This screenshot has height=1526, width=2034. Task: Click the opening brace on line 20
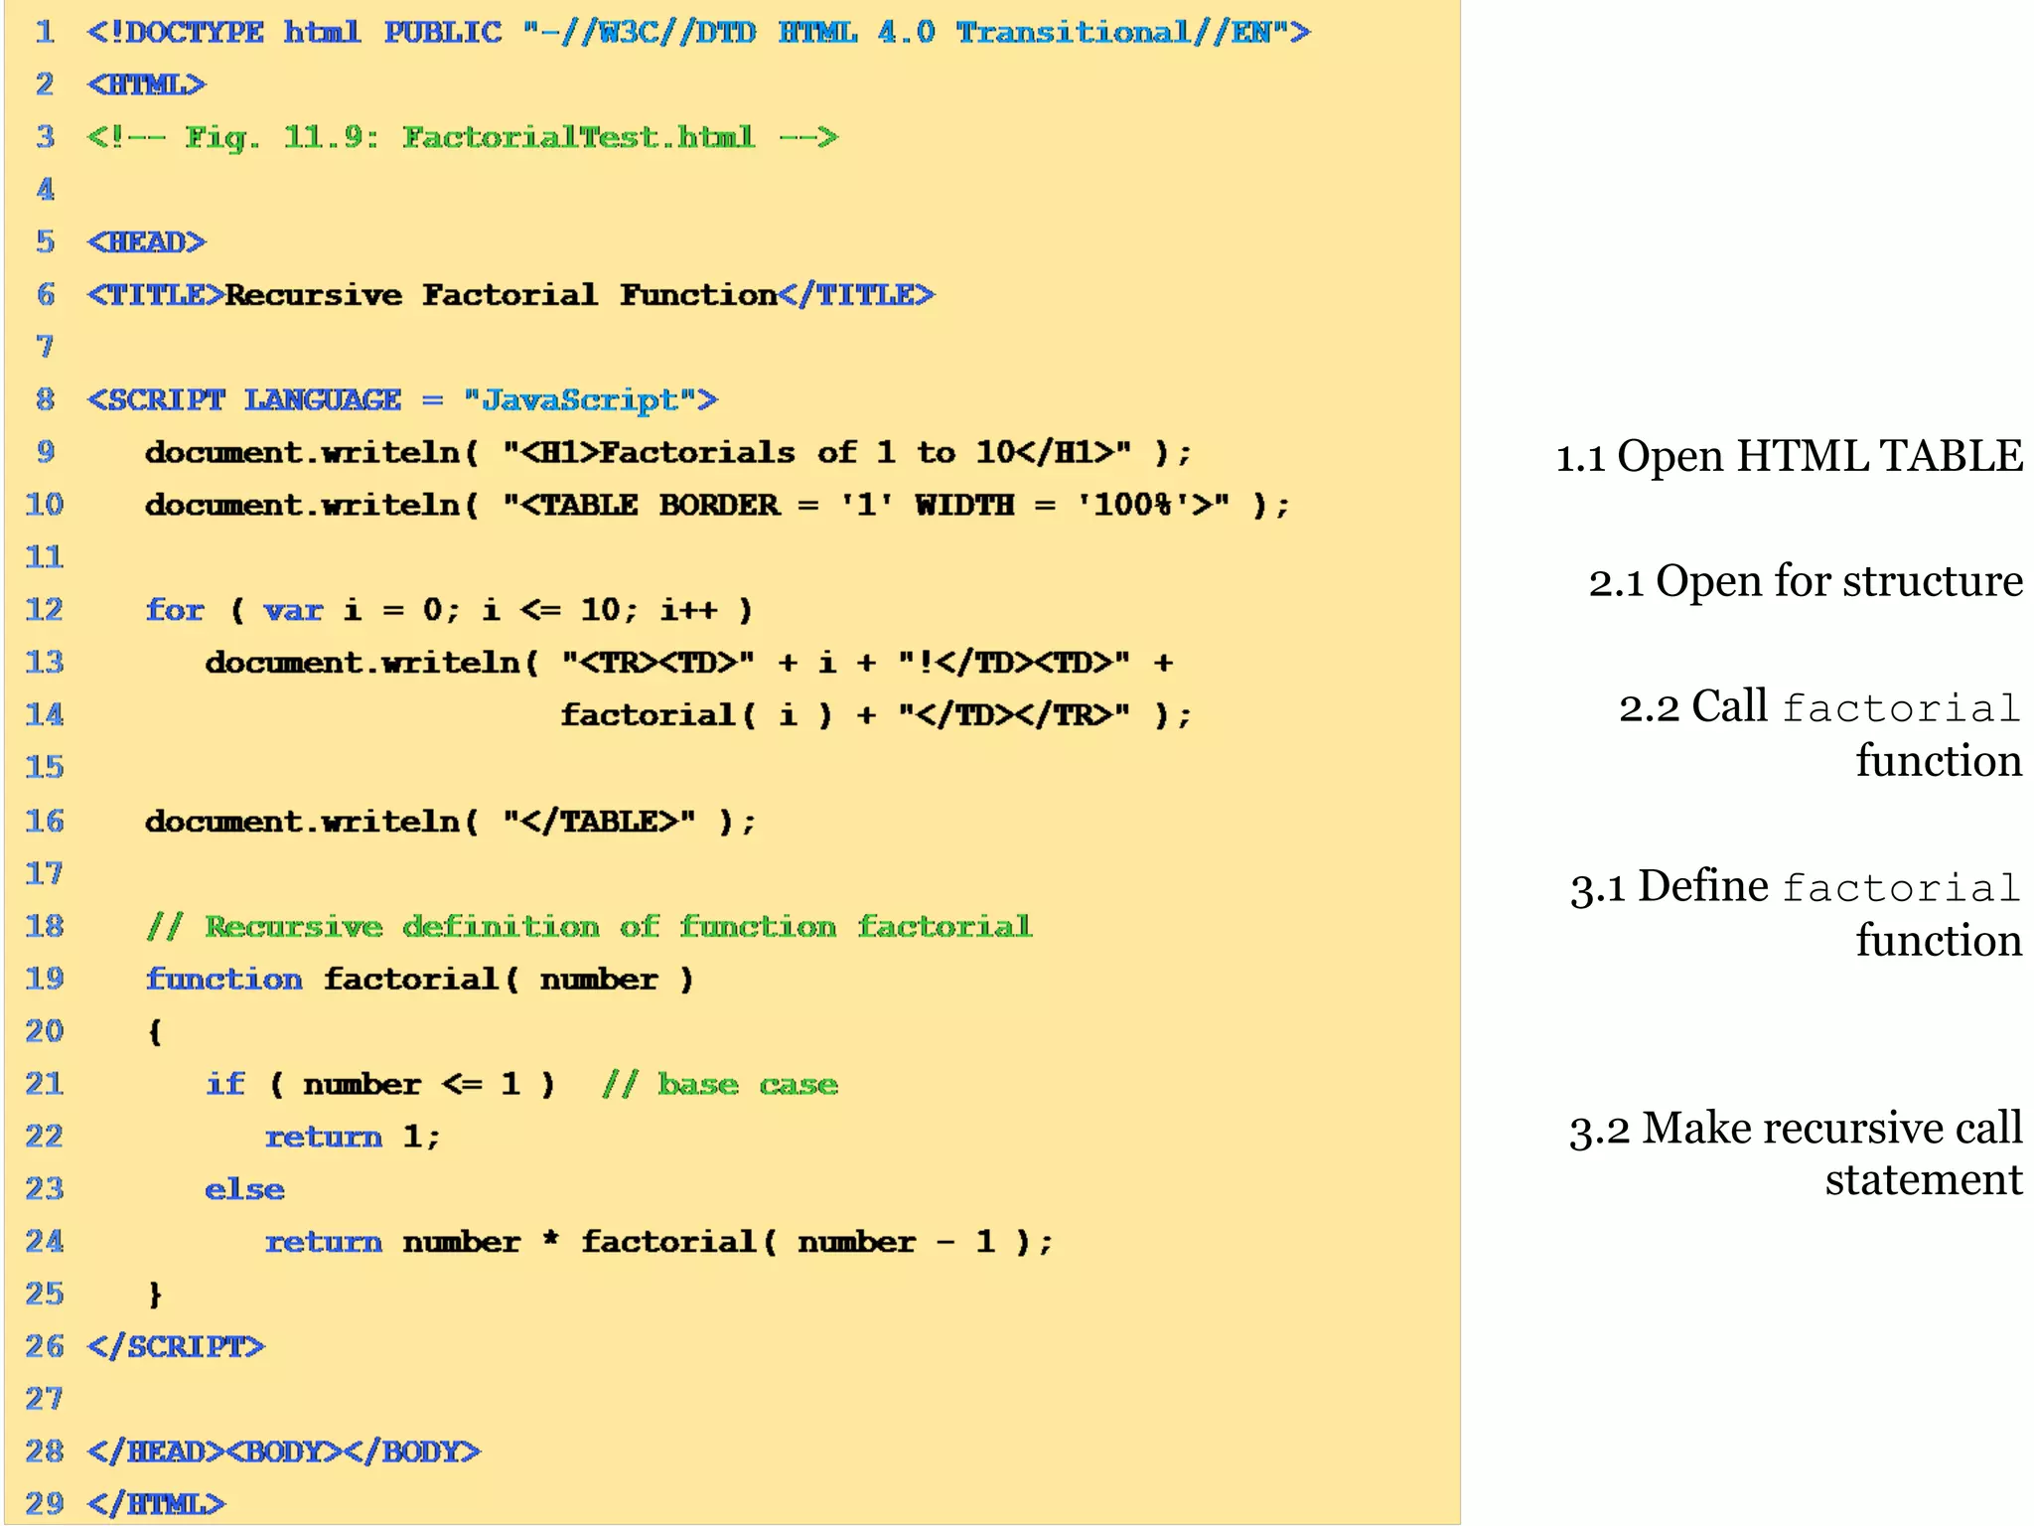pyautogui.click(x=155, y=1032)
